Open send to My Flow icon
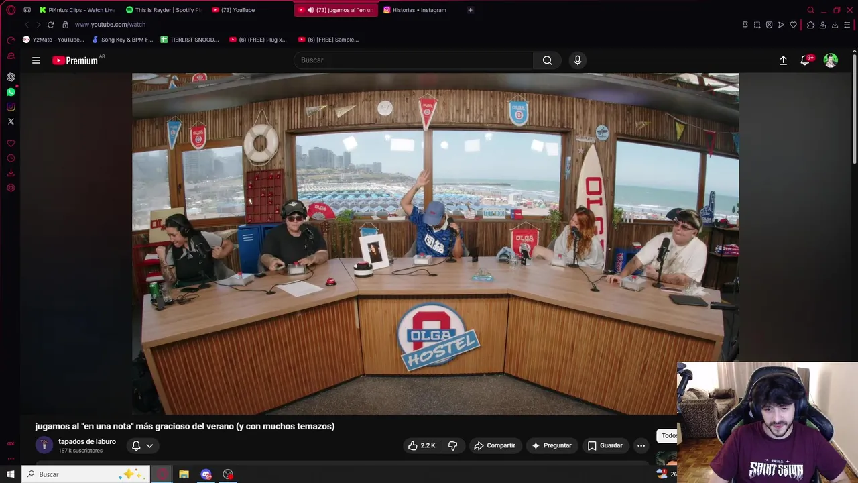 coord(782,25)
